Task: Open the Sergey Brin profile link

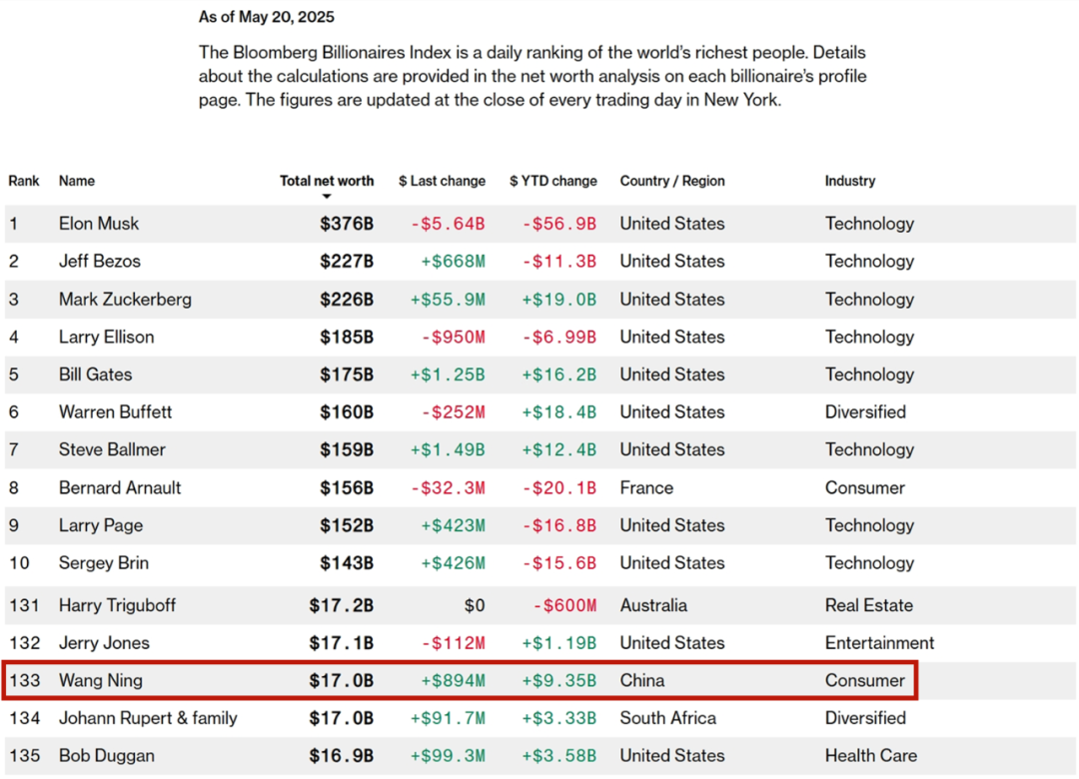Action: coord(103,563)
